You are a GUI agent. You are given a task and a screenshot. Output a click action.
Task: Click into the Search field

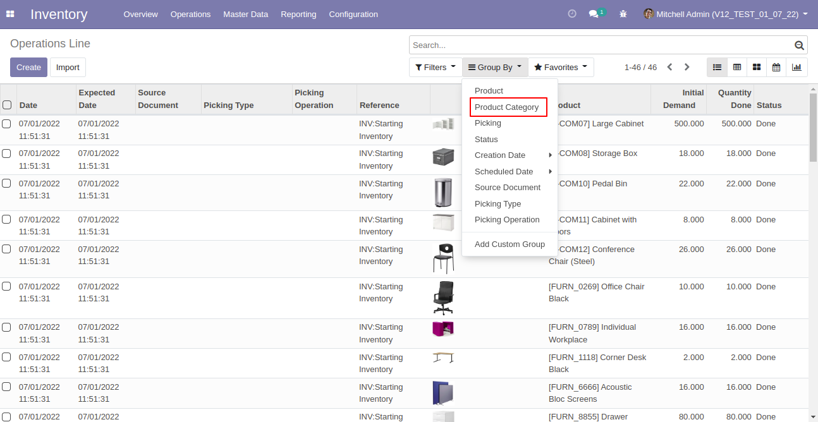pyautogui.click(x=601, y=45)
